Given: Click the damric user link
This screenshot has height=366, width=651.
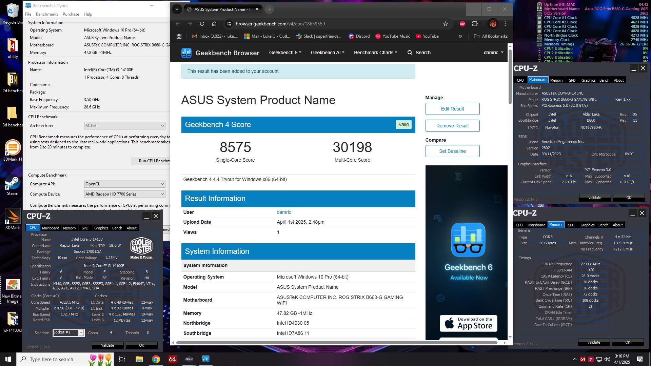Looking at the screenshot, I should 284,212.
